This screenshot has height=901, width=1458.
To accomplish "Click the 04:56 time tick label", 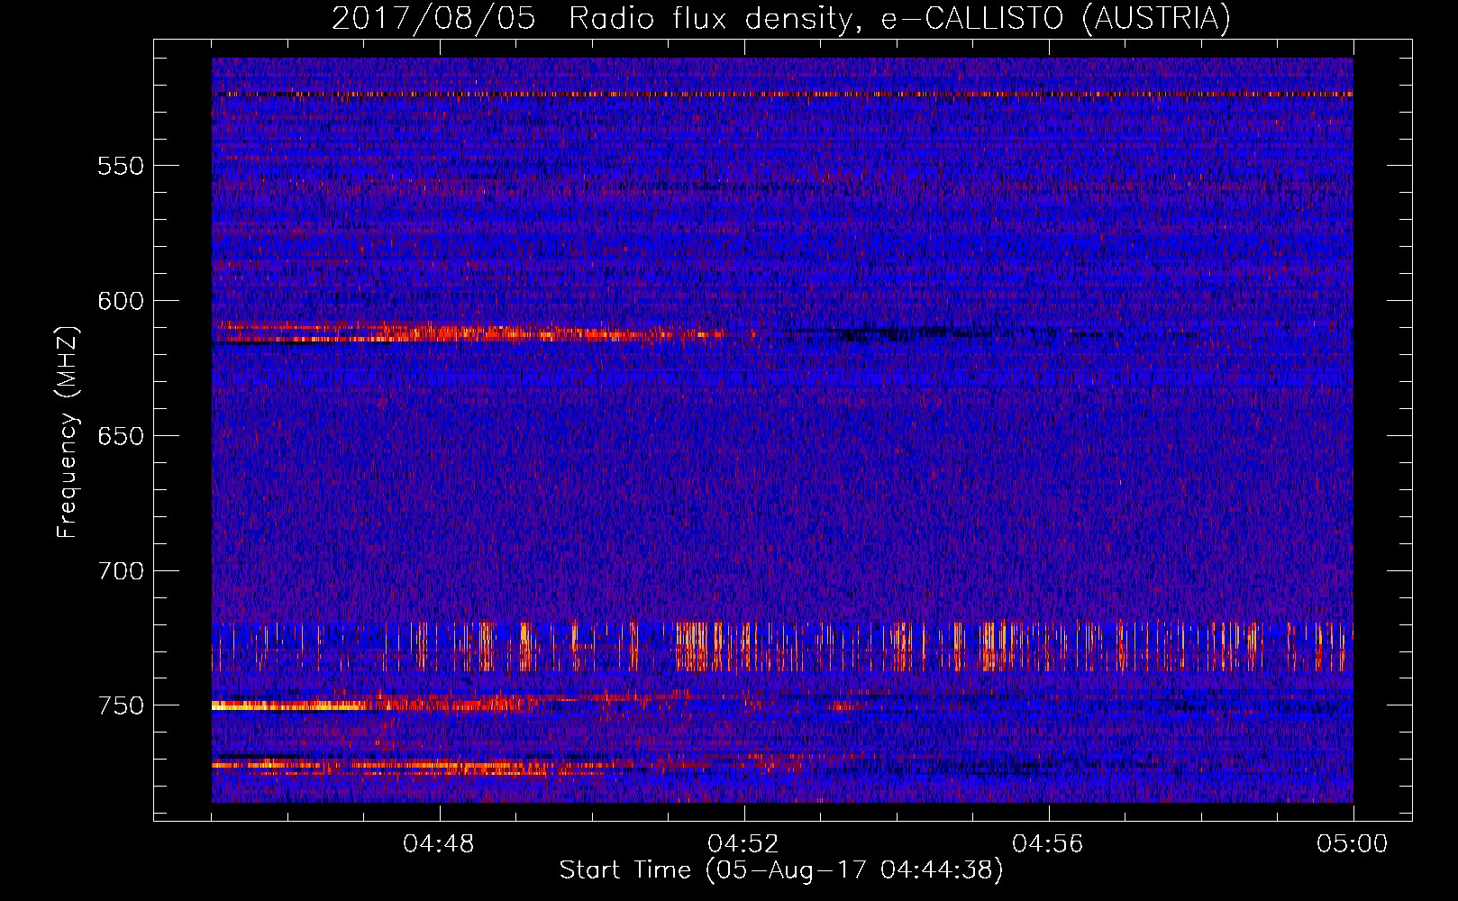I will pos(1048,844).
